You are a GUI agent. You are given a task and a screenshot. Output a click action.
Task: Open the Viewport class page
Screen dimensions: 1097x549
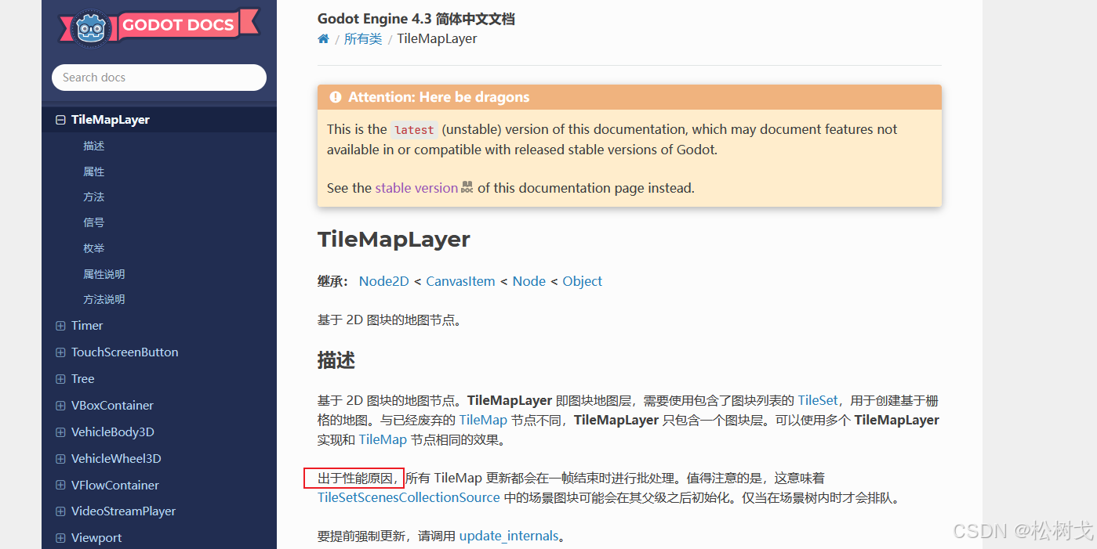pos(96,538)
